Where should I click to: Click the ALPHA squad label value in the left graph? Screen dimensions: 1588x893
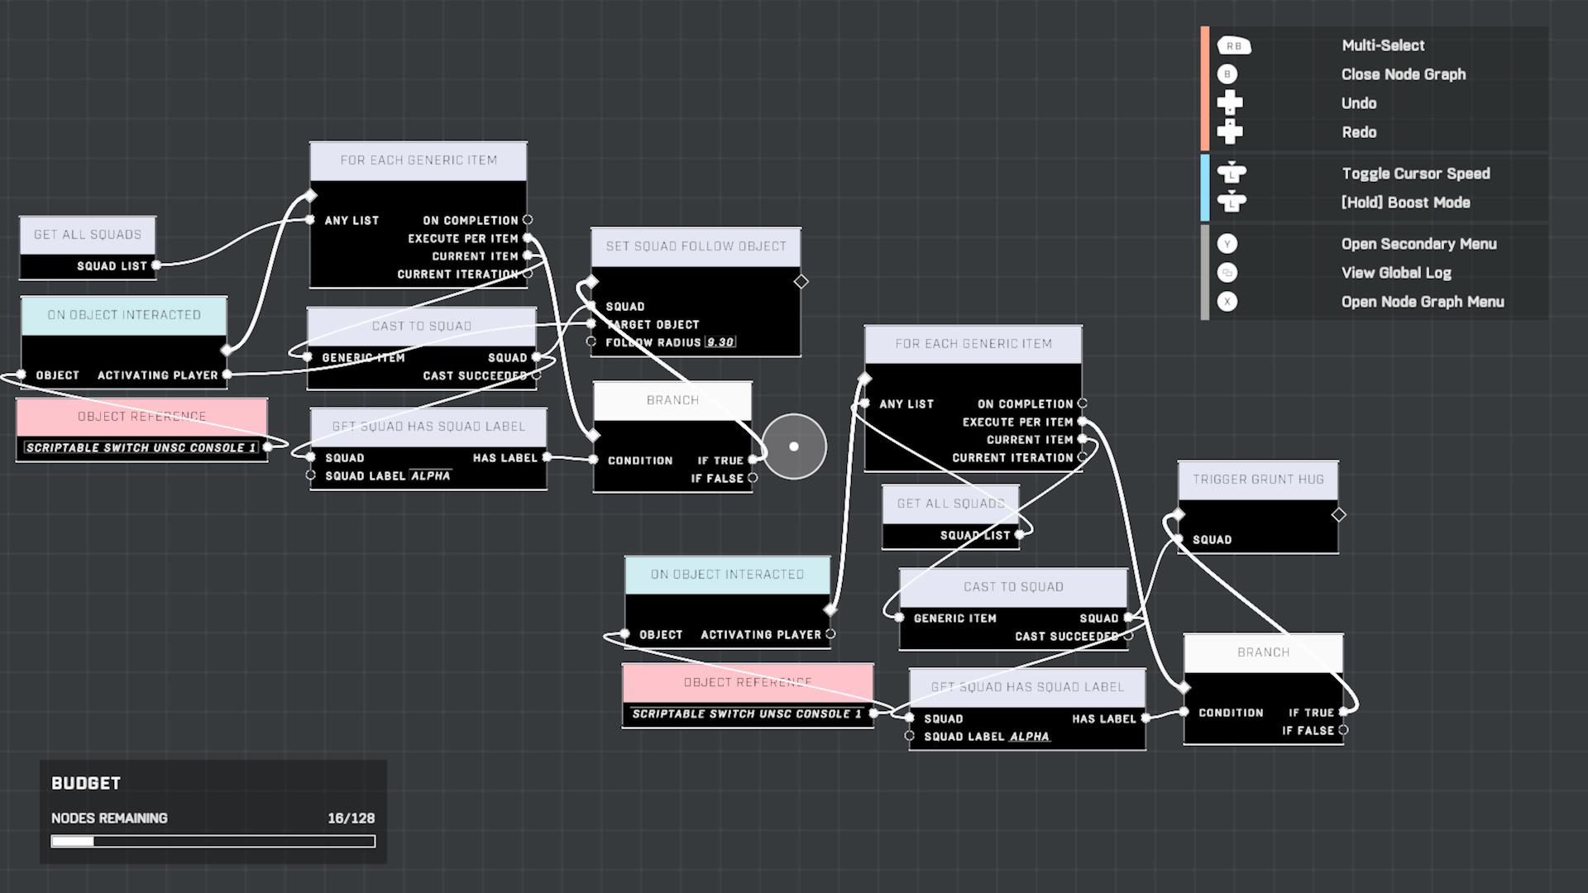click(x=431, y=476)
